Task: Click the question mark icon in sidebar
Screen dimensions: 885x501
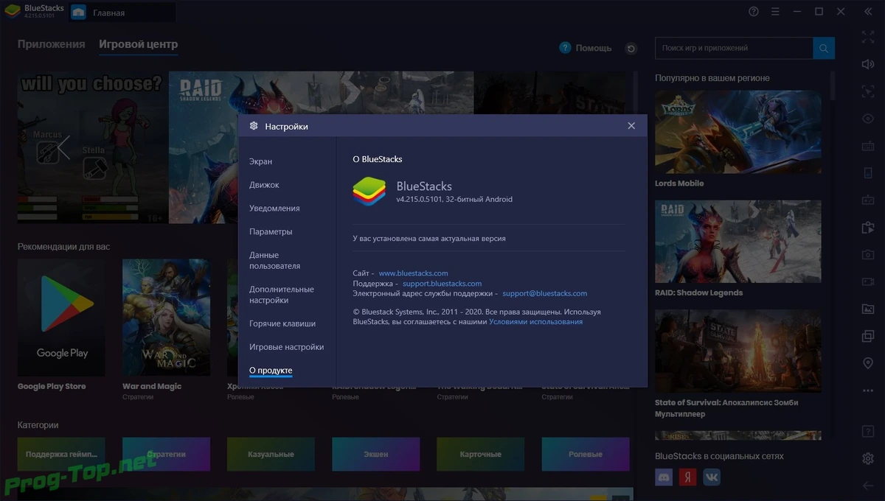Action: click(x=868, y=431)
